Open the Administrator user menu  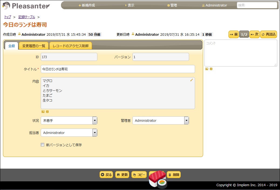pos(214,5)
